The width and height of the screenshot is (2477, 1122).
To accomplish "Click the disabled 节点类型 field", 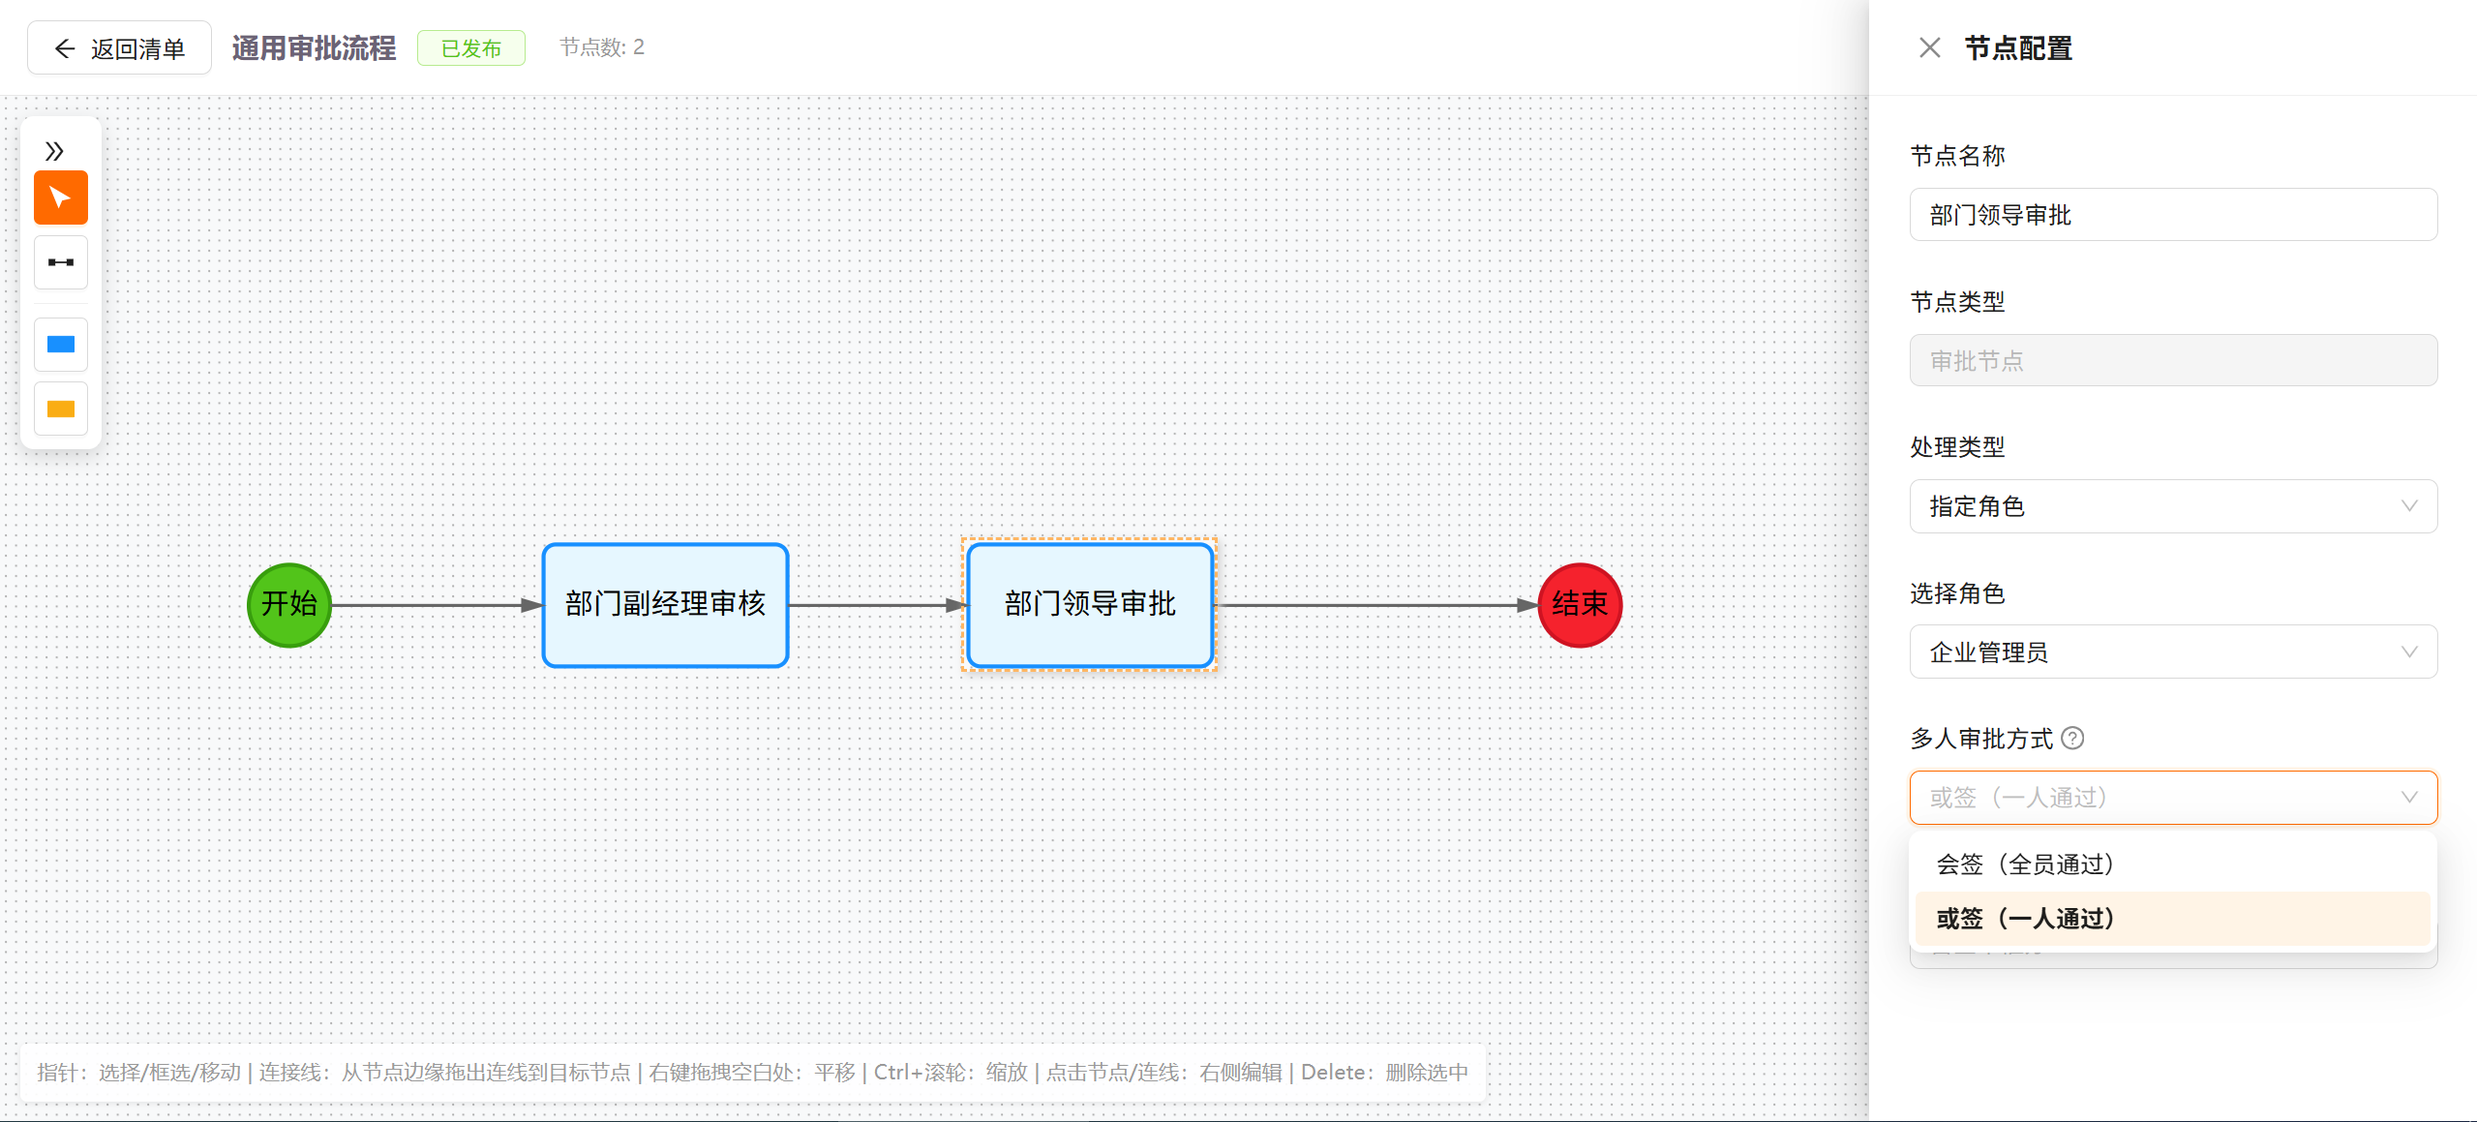I will 2173,361.
